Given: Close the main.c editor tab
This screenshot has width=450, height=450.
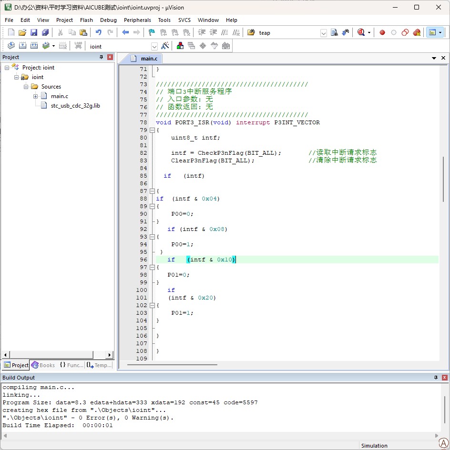Looking at the screenshot, I should (x=443, y=58).
